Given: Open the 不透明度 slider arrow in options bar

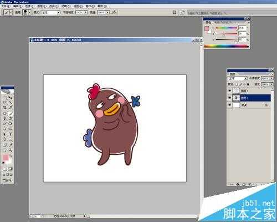Looking at the screenshot, I should click(86, 12).
